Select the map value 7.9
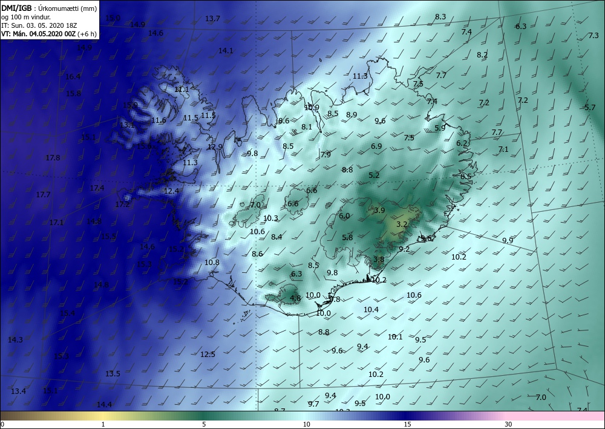 coord(325,155)
